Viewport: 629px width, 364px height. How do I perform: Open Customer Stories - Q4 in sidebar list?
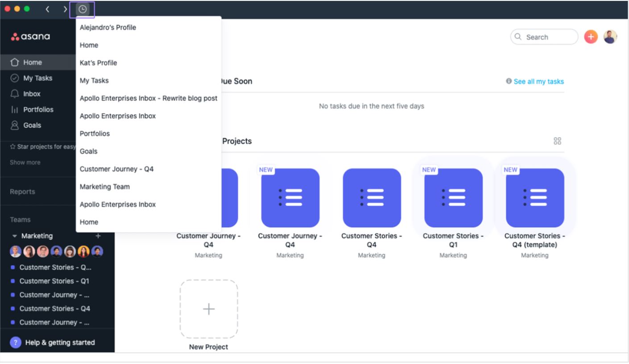[54, 308]
